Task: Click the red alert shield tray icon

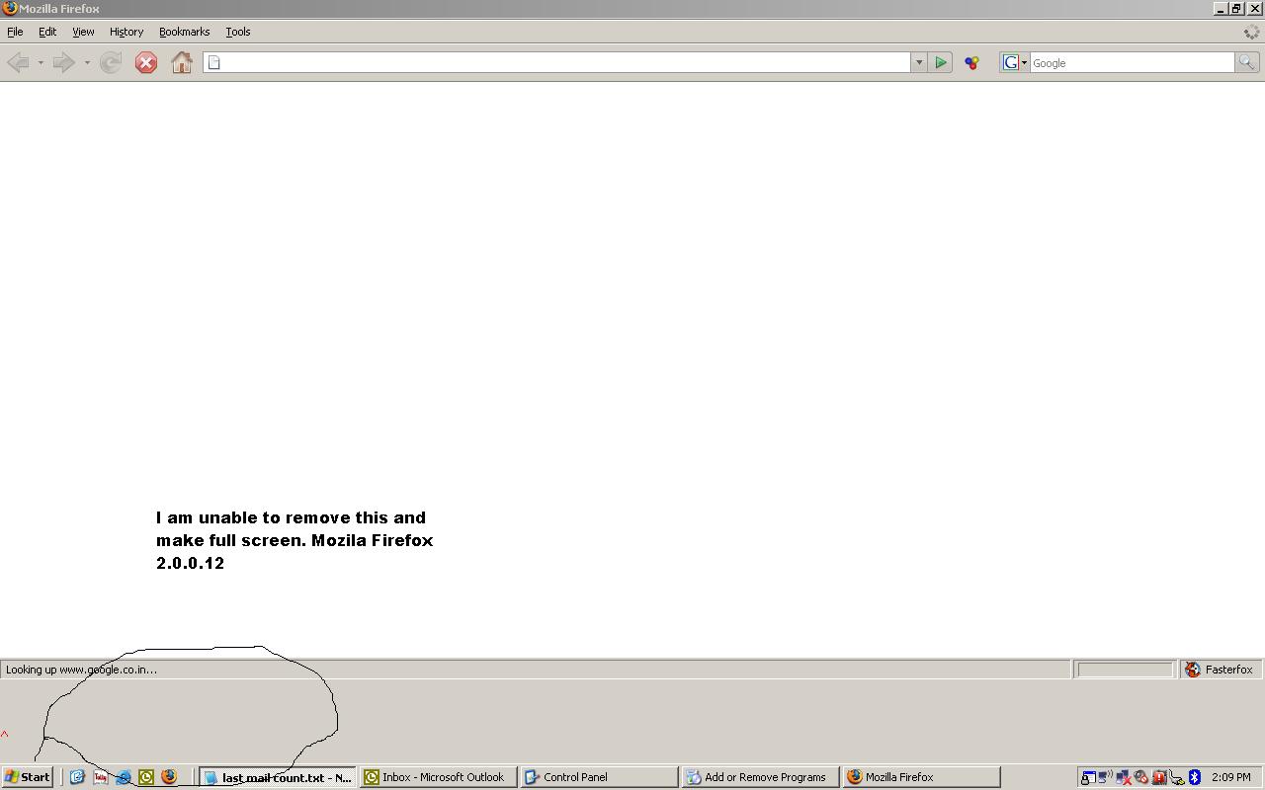Action: tap(1159, 777)
